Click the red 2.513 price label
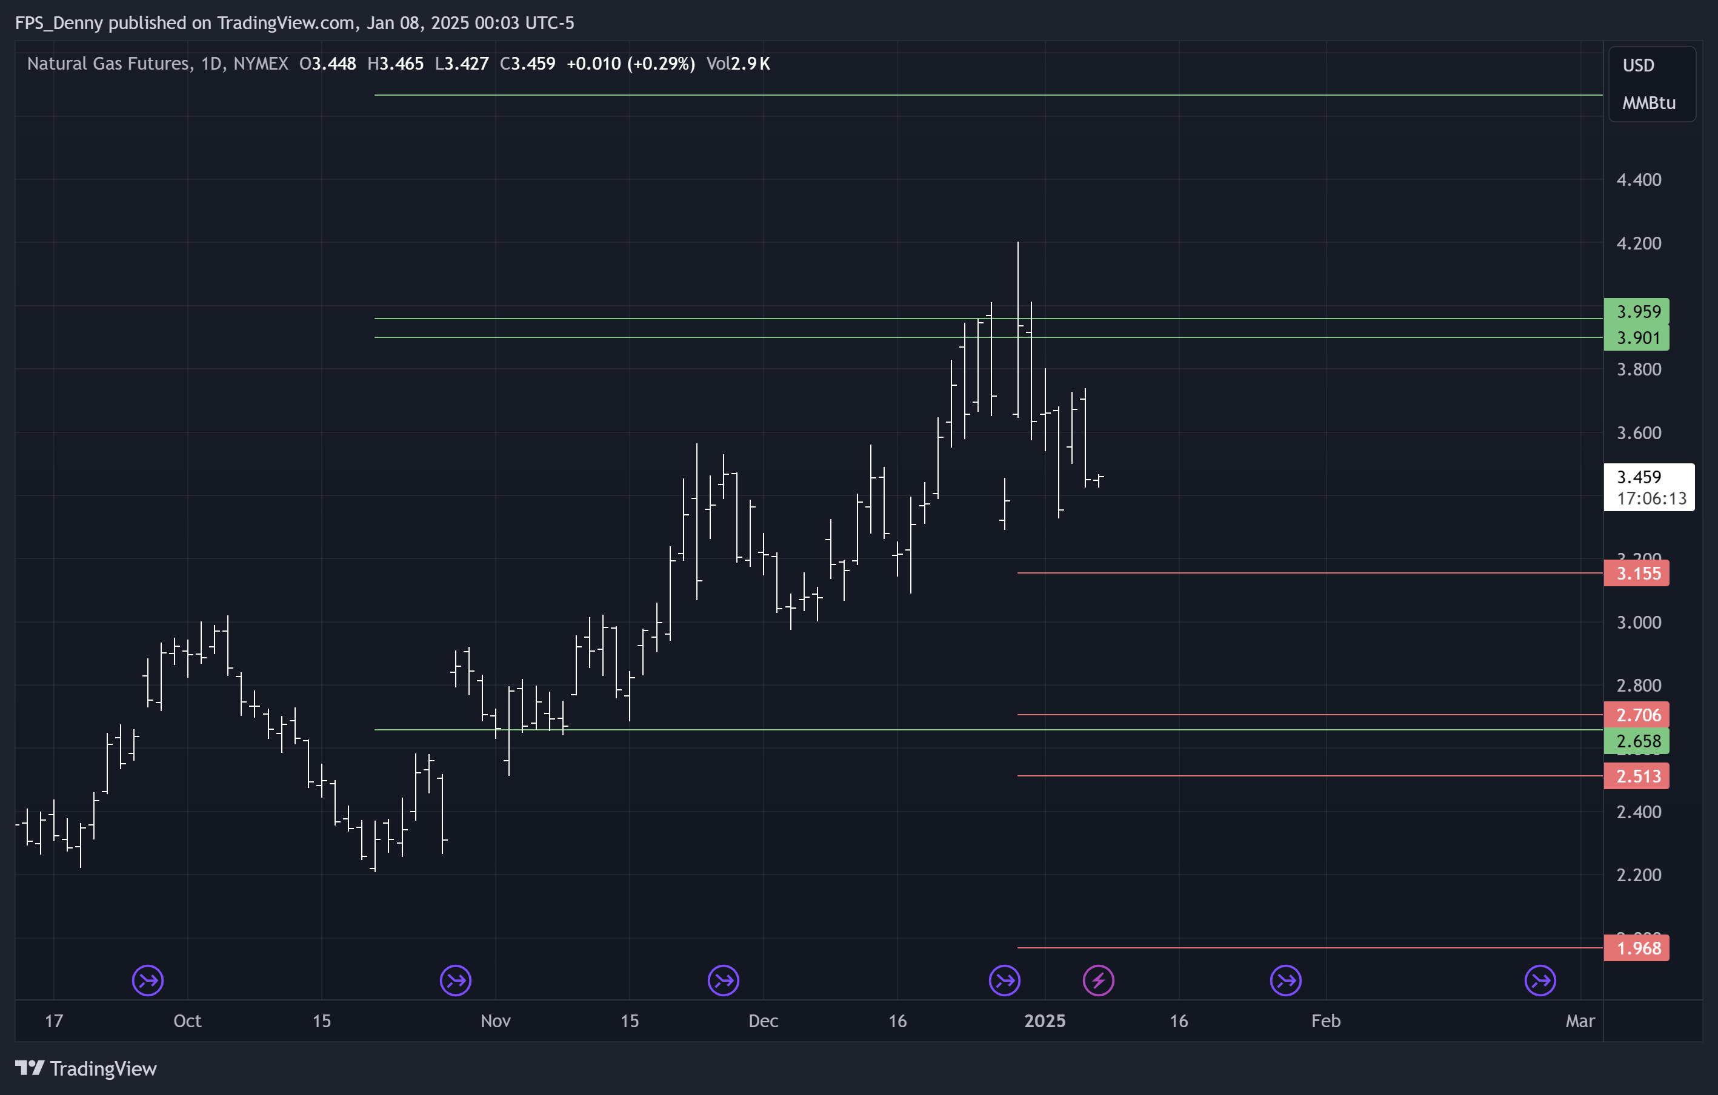This screenshot has width=1718, height=1095. pyautogui.click(x=1637, y=776)
